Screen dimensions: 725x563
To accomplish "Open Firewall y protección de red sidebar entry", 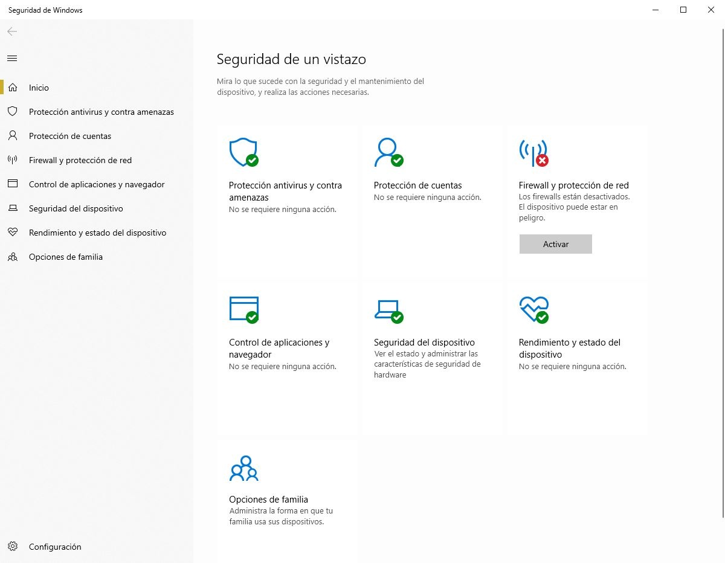I will [80, 160].
